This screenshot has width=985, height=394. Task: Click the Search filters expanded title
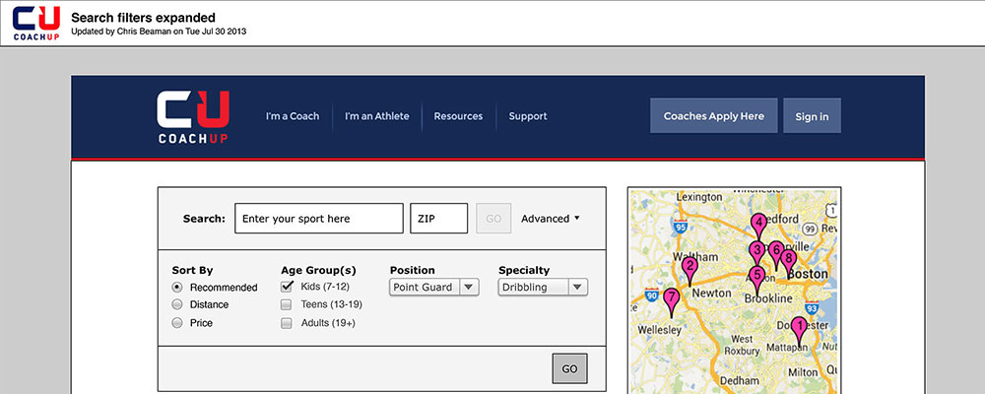143,18
